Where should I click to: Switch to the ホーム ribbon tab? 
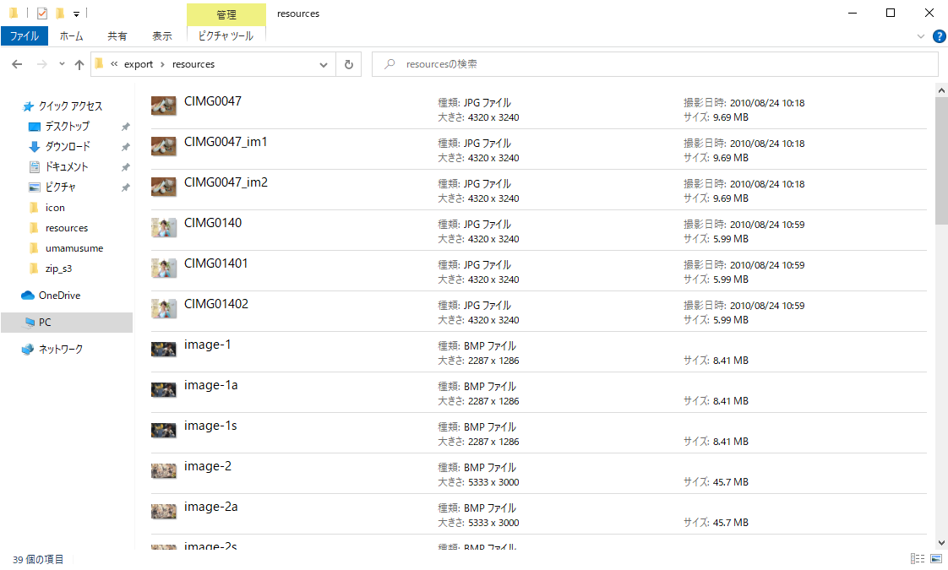(71, 36)
